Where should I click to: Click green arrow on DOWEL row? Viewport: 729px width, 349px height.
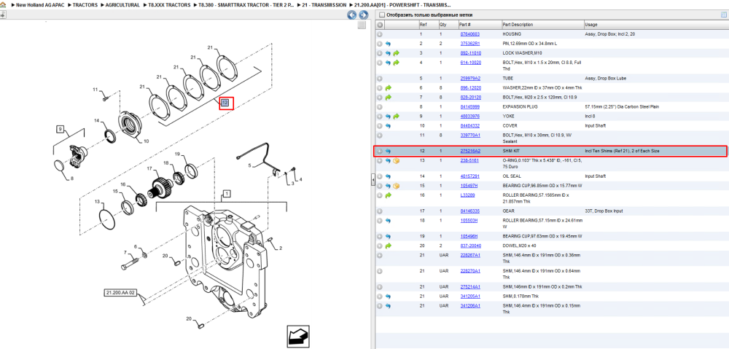389,246
